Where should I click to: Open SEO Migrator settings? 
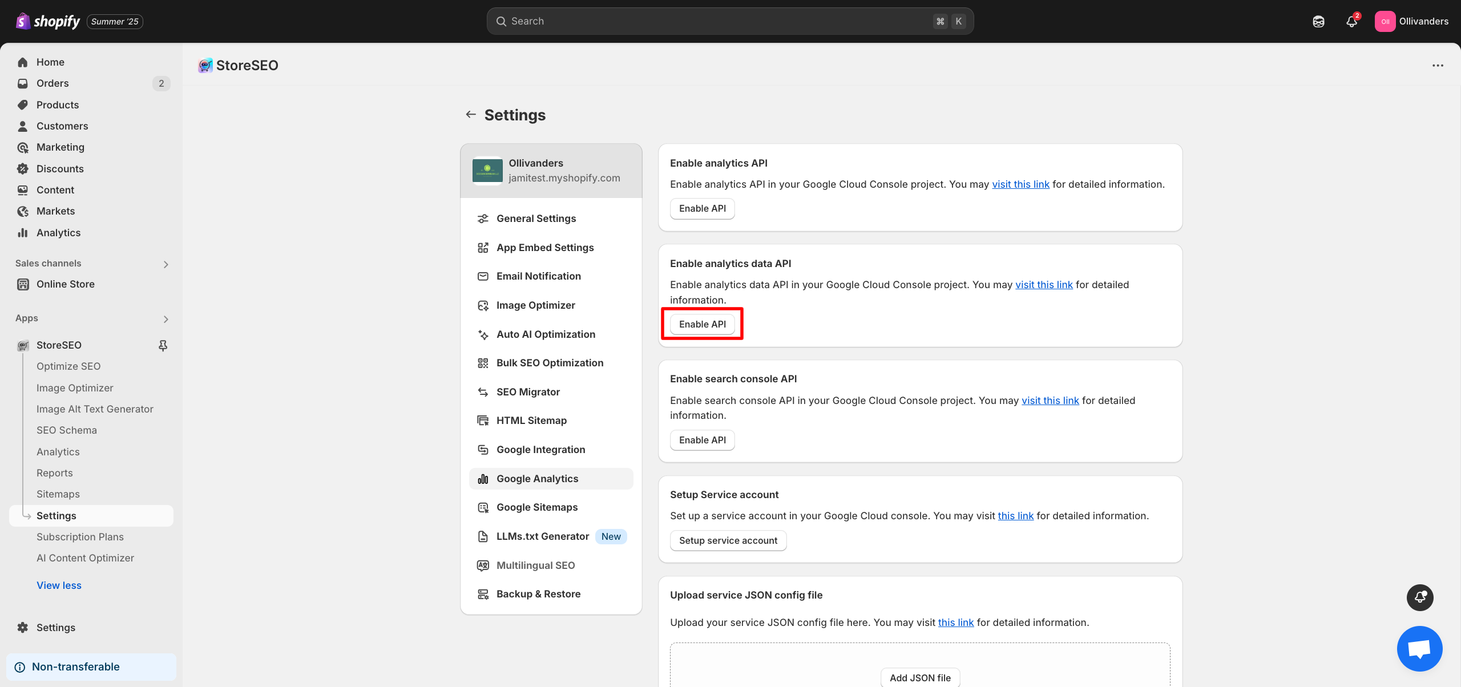click(551, 392)
